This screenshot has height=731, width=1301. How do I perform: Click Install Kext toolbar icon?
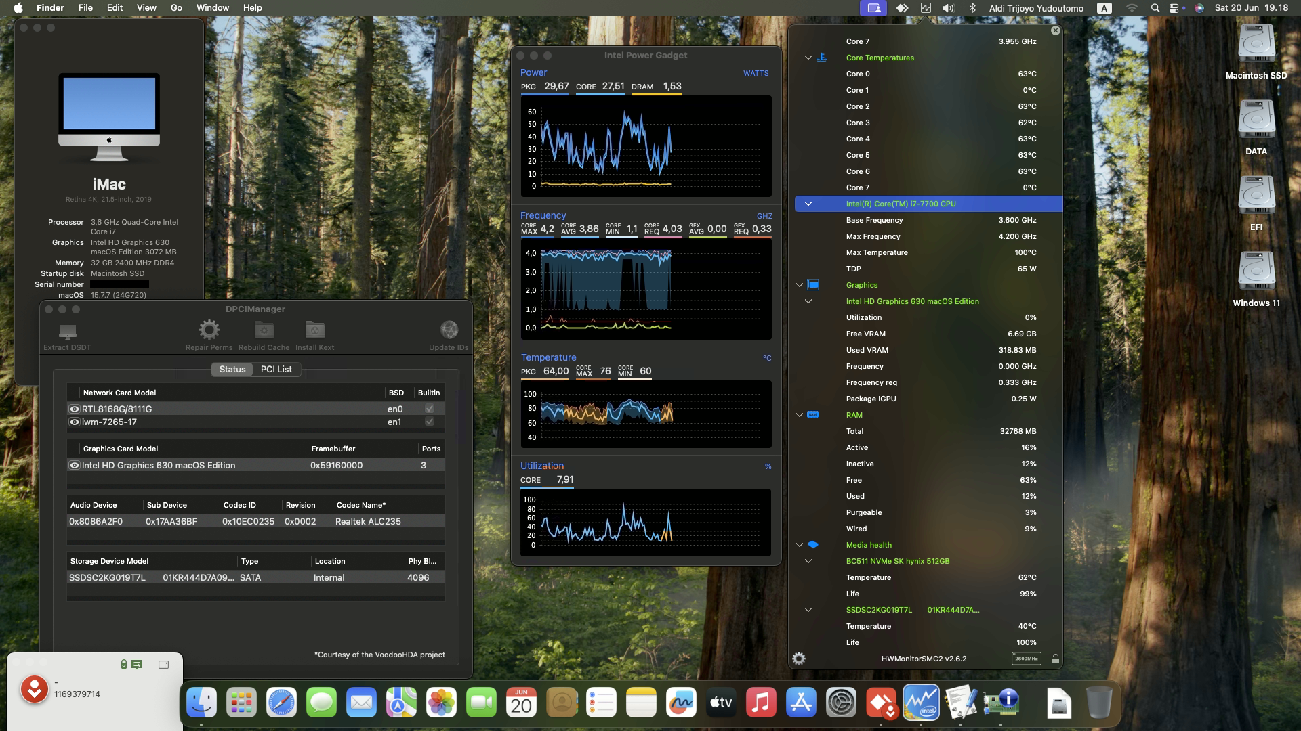(314, 330)
